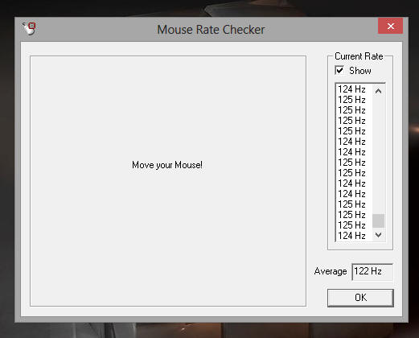Confirm with the OK button
This screenshot has height=338, width=419.
pyautogui.click(x=360, y=298)
